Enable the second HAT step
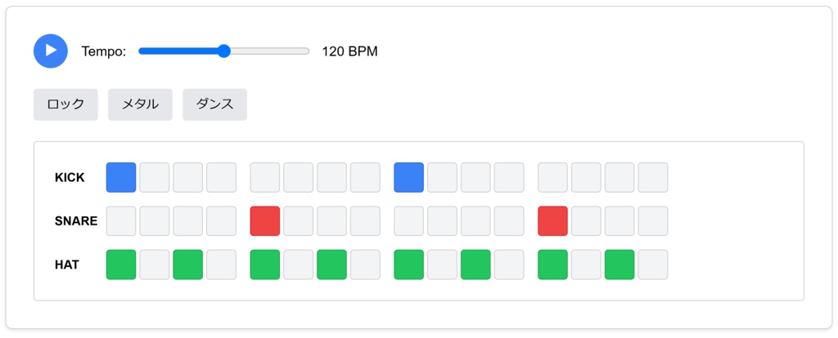The height and width of the screenshot is (338, 838). point(155,265)
